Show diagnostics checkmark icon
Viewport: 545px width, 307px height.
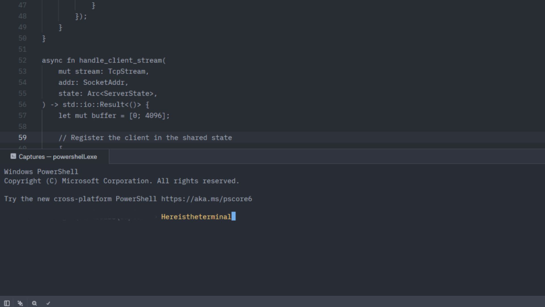pyautogui.click(x=48, y=303)
